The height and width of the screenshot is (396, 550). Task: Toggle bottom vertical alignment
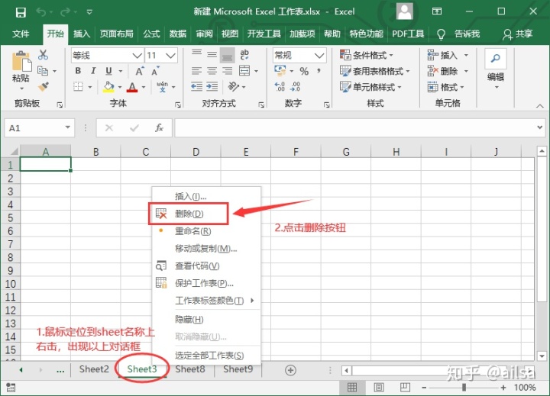click(228, 56)
